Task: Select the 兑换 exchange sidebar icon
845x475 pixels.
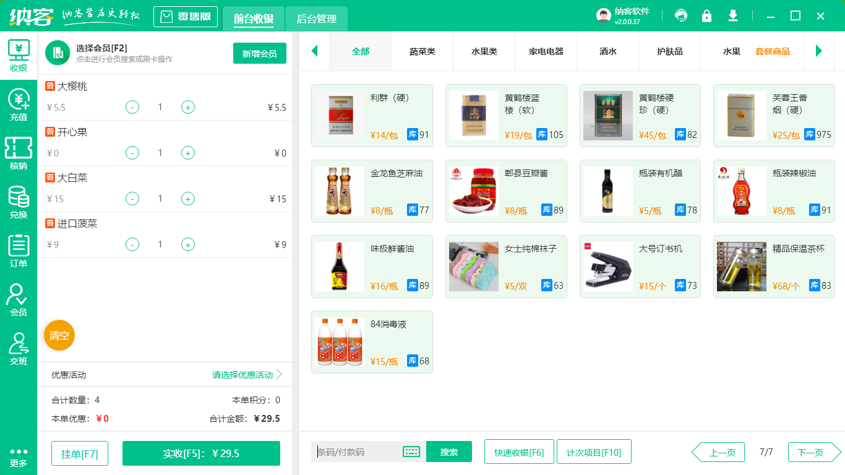Action: click(x=18, y=200)
